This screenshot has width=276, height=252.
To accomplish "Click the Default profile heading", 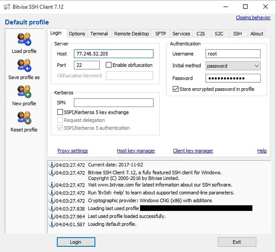I will pyautogui.click(x=27, y=22).
